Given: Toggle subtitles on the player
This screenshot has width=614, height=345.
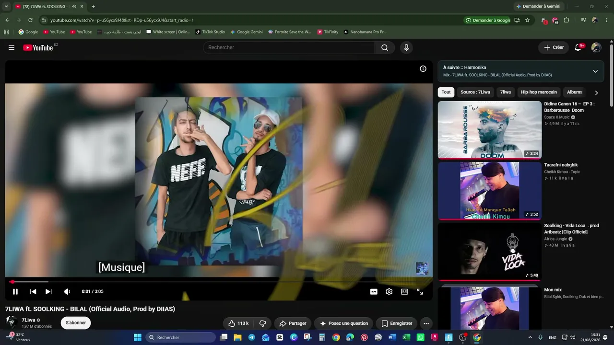Looking at the screenshot, I should 374,291.
